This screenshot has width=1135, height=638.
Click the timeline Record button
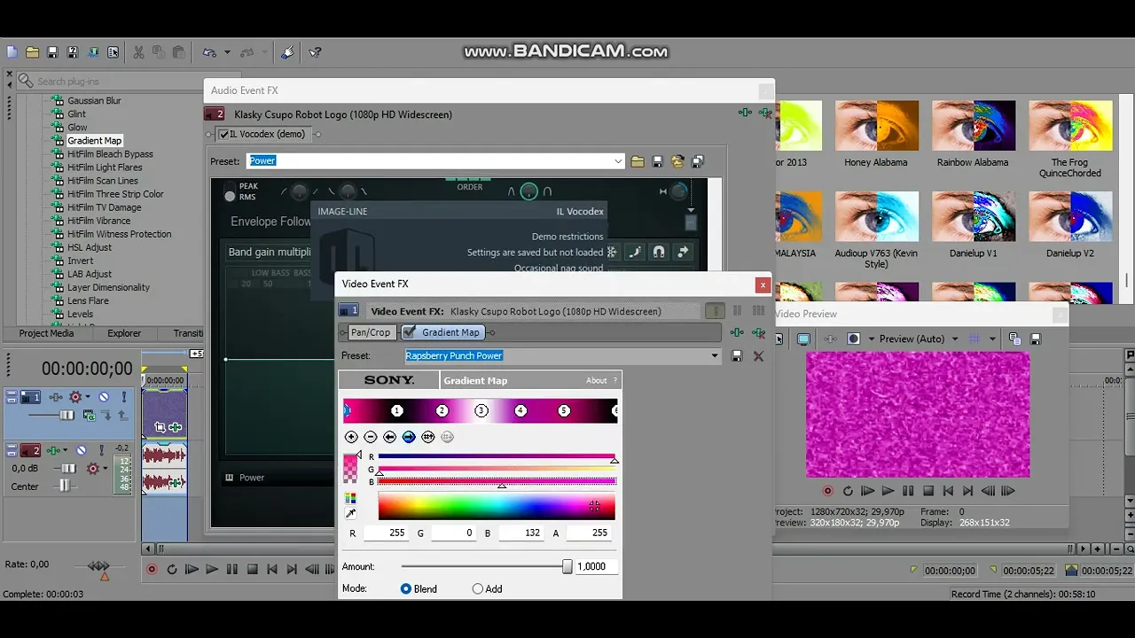coord(152,569)
